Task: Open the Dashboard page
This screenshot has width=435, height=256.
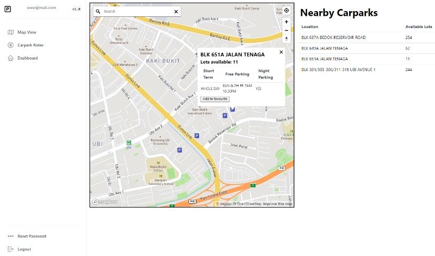Action: tap(27, 58)
